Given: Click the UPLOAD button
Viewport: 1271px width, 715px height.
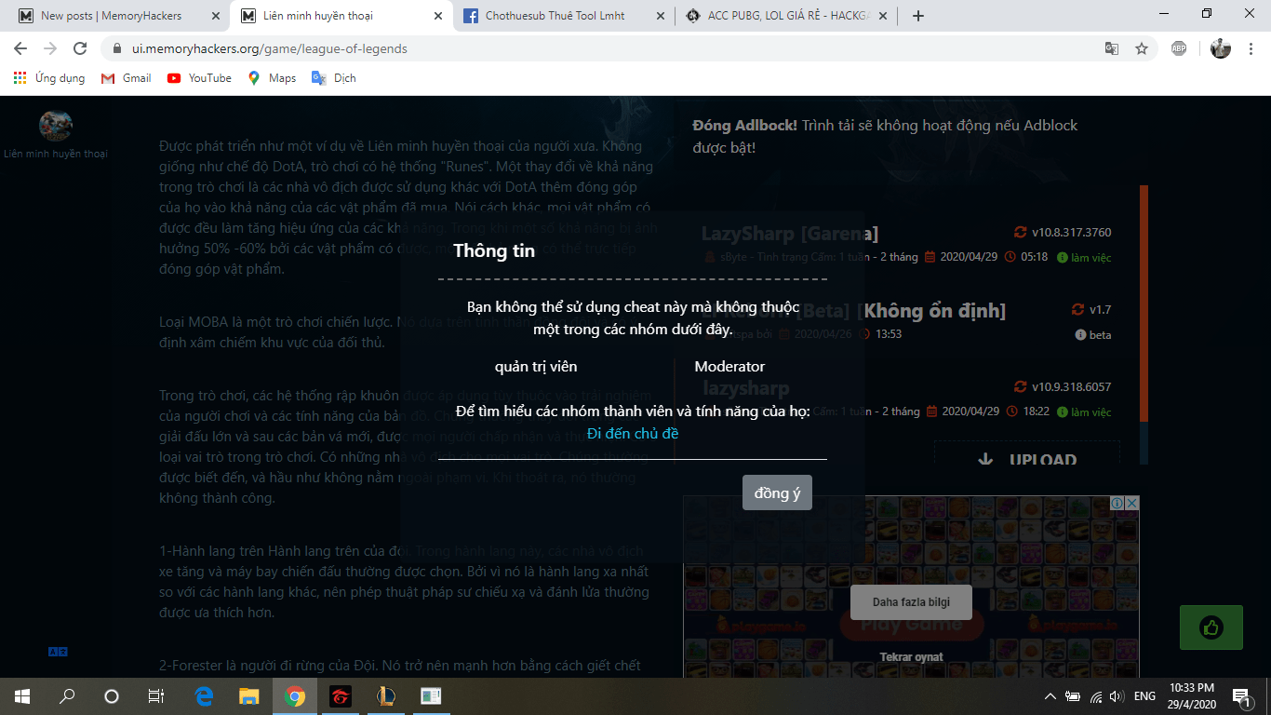Looking at the screenshot, I should [x=1027, y=459].
